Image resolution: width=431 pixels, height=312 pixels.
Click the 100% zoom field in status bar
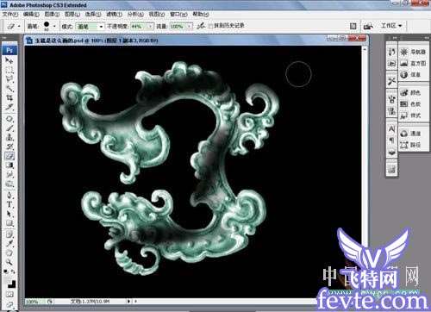pos(34,302)
